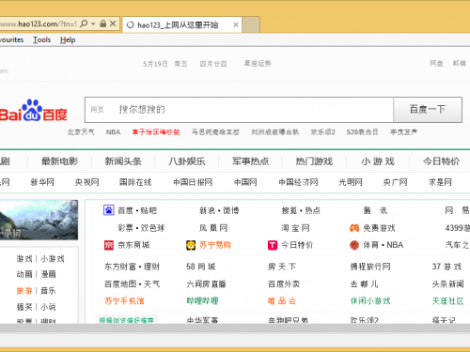
Task: Open the 星座运势 link
Action: [x=258, y=64]
